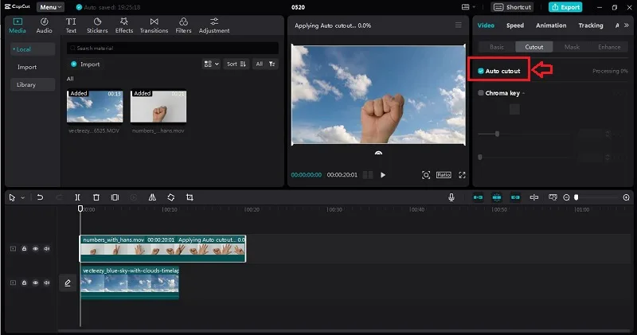Switch to the Video tab
This screenshot has width=637, height=335.
click(486, 25)
